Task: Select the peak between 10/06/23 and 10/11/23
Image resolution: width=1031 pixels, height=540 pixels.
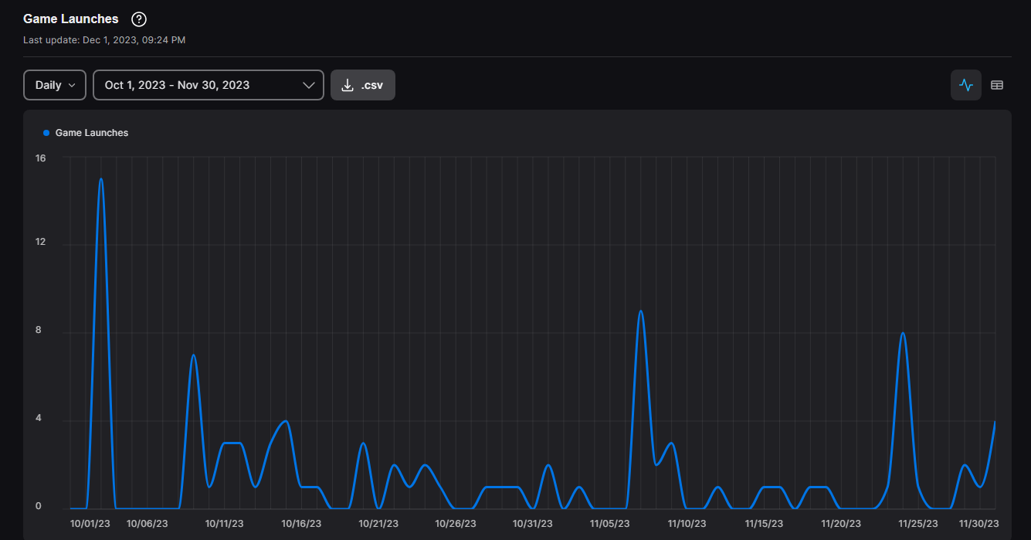Action: tap(193, 355)
